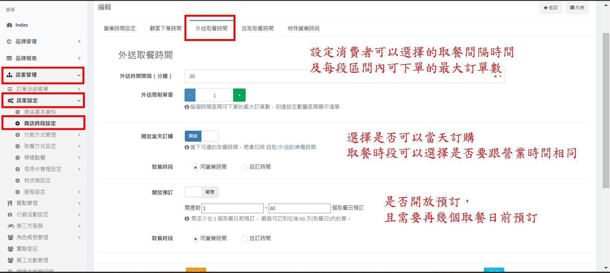Click the 角色帳號管理 users icon

[10, 237]
